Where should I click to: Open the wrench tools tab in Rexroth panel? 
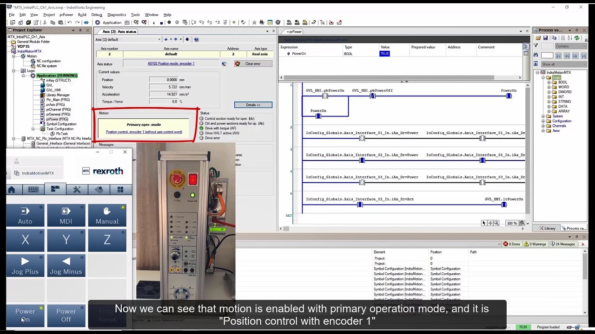(x=77, y=189)
